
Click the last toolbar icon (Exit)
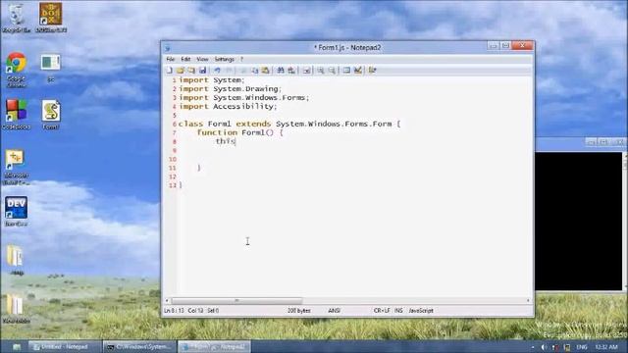(373, 71)
